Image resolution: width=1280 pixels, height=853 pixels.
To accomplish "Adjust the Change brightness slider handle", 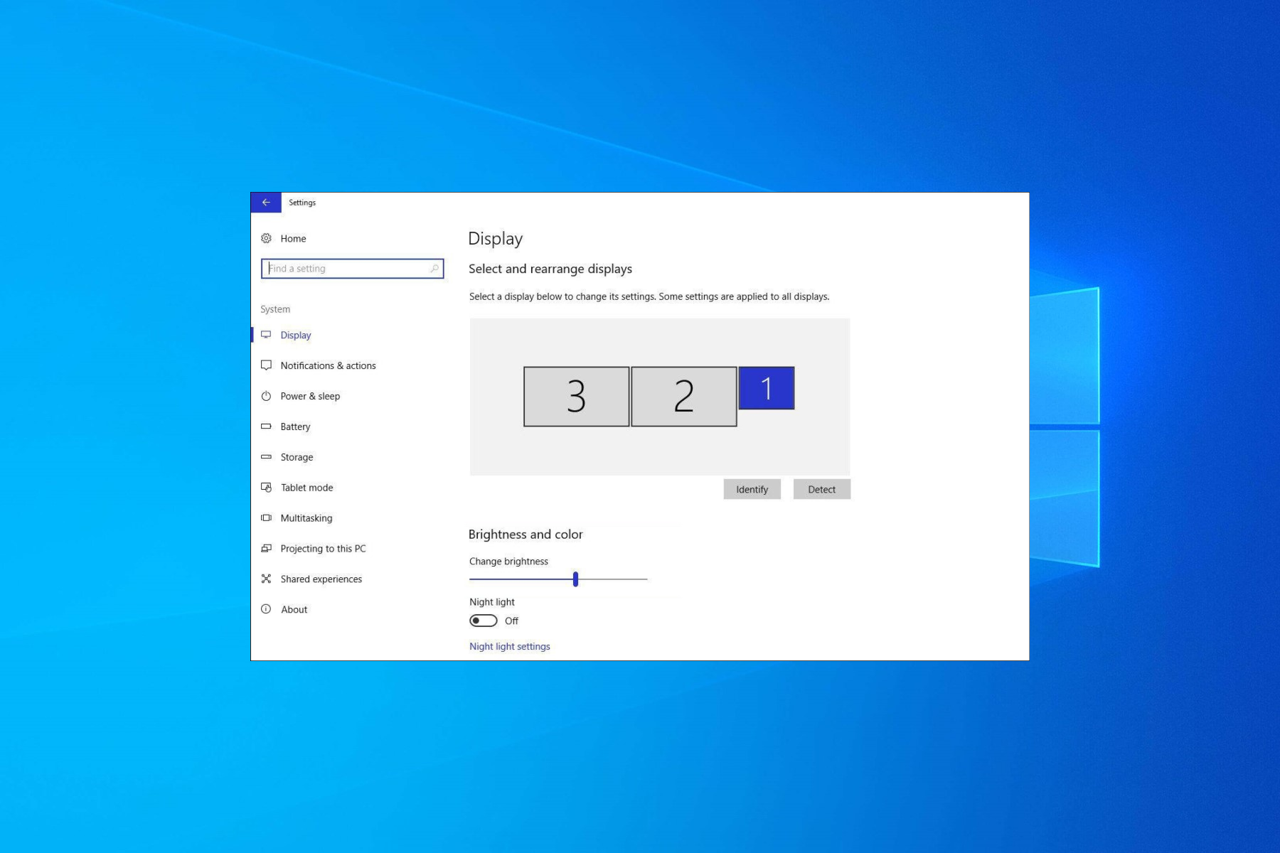I will (x=575, y=579).
